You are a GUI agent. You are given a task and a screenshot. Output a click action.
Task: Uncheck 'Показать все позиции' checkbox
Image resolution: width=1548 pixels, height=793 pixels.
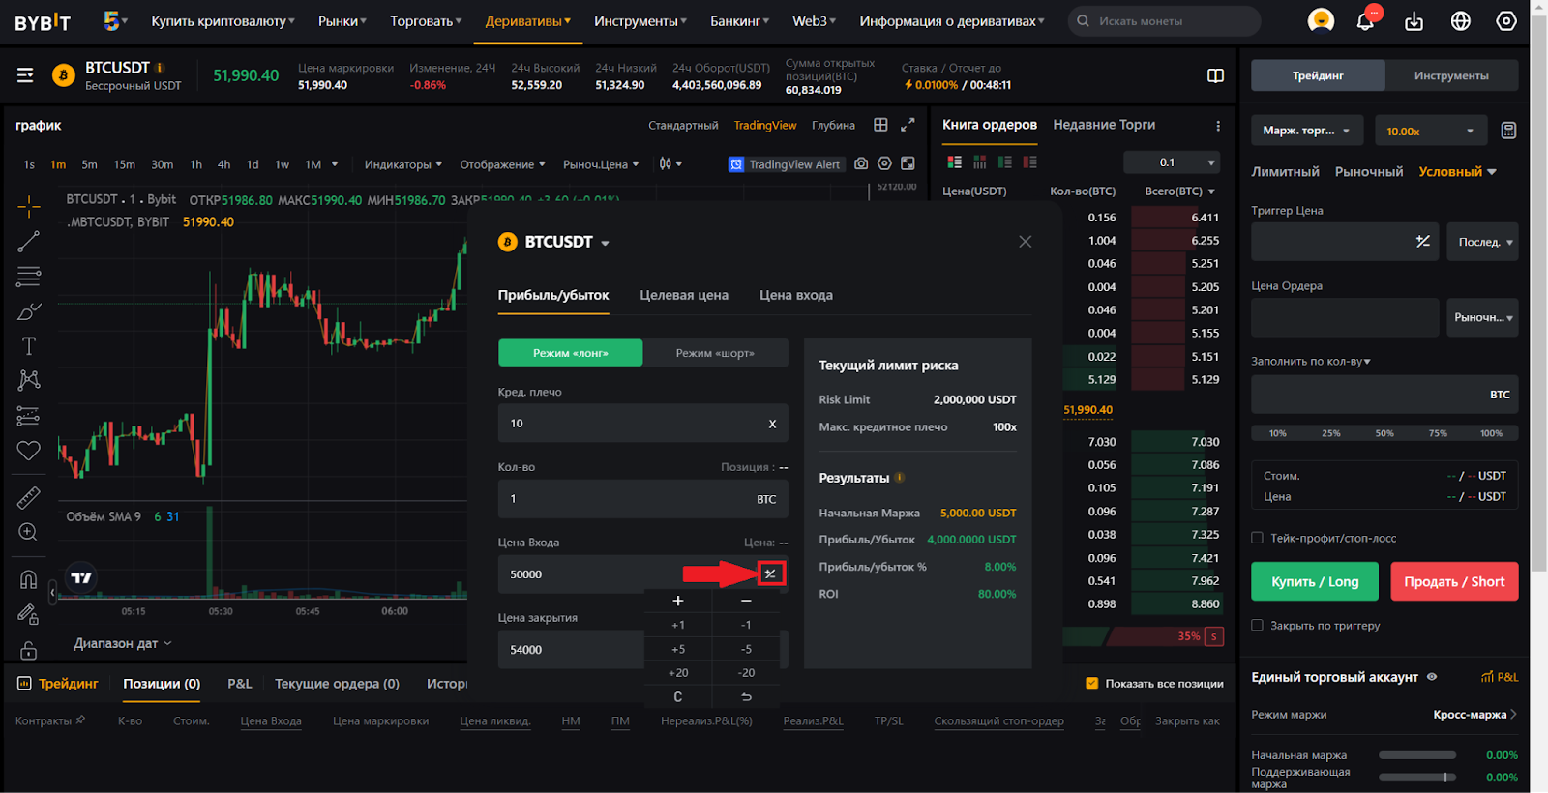(1091, 684)
